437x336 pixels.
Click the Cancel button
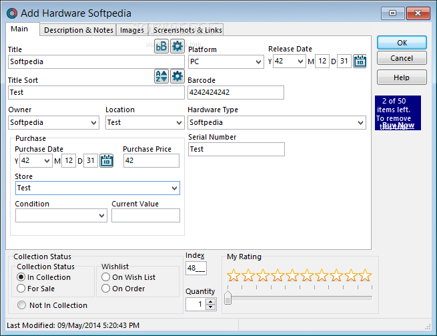[x=402, y=58]
